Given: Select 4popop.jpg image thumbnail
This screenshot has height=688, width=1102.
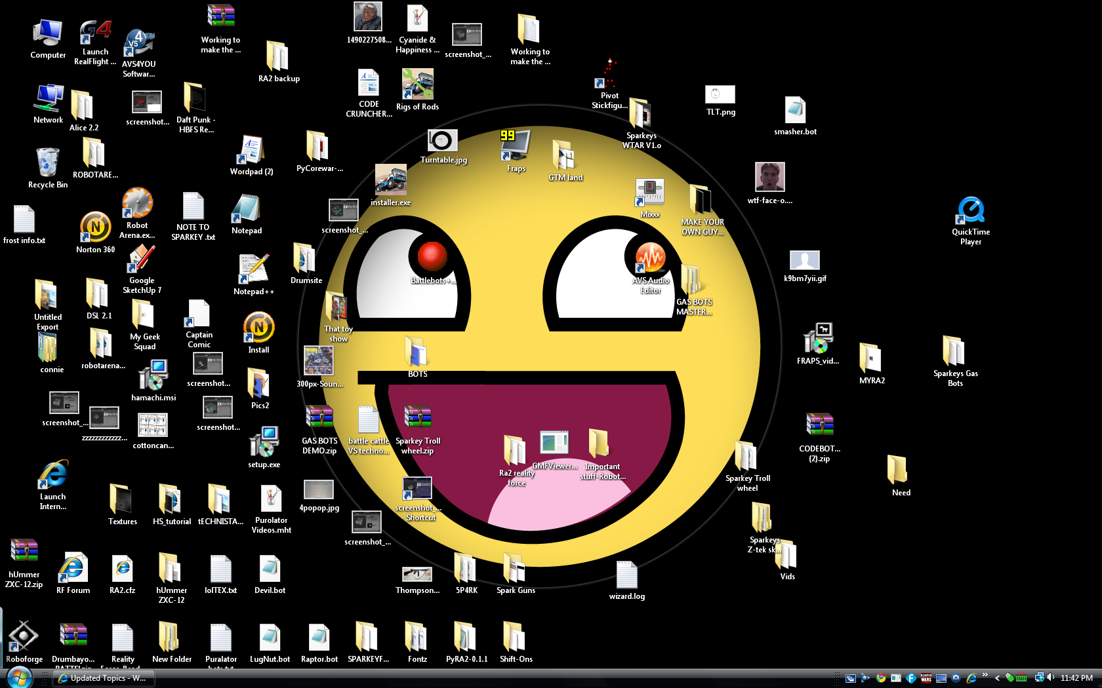Looking at the screenshot, I should (319, 496).
